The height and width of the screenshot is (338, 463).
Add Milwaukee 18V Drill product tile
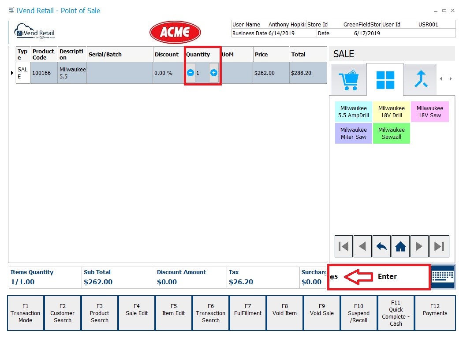tap(392, 112)
